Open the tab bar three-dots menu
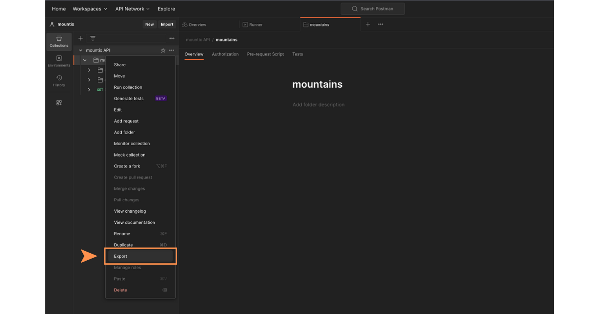Viewport: 599px width, 314px height. (380, 24)
